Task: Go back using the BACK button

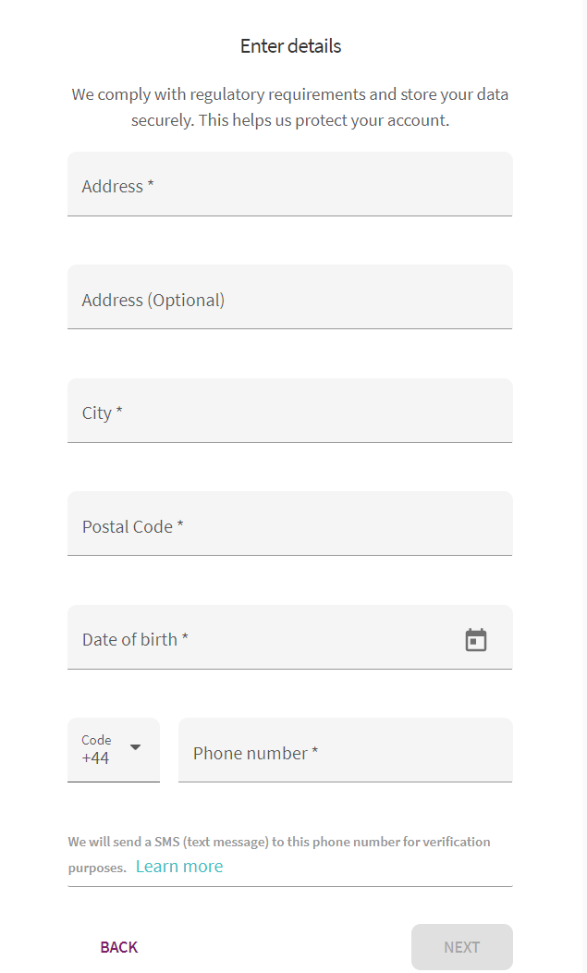Action: (x=119, y=947)
